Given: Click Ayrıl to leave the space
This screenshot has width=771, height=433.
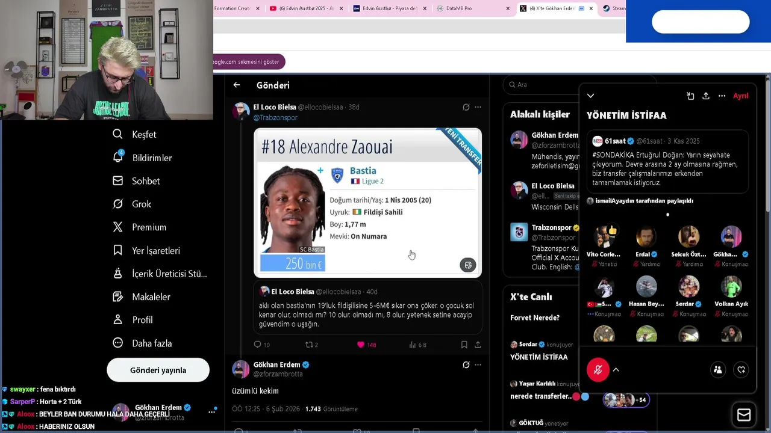Looking at the screenshot, I should pos(740,96).
